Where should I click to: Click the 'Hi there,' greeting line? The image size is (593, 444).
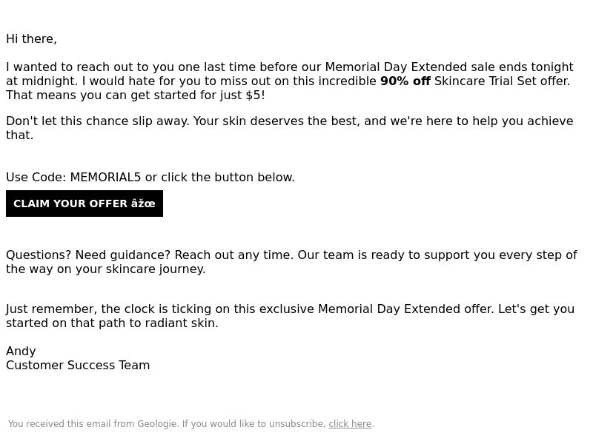tap(31, 39)
